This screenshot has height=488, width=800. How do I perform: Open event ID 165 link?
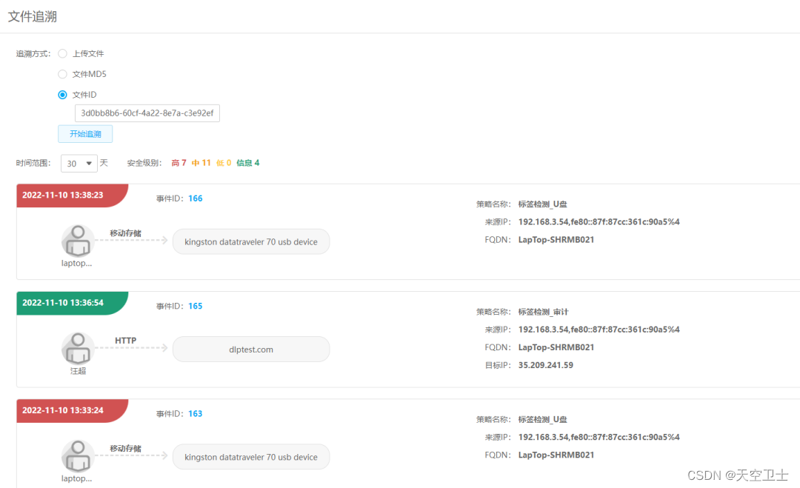[196, 306]
